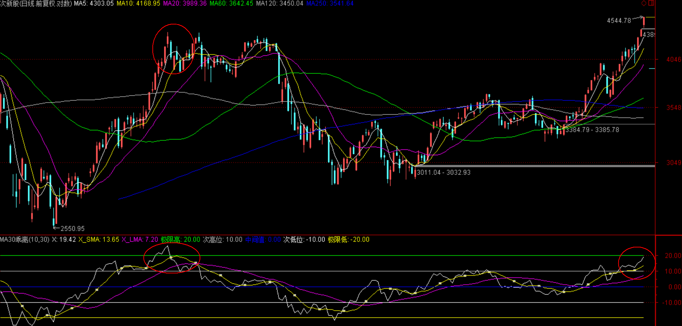Click the 极限低: -20.00 label

tap(348, 240)
